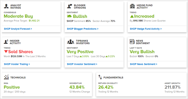
Task: Click the 43.84% momentum value
Action: tap(77, 87)
